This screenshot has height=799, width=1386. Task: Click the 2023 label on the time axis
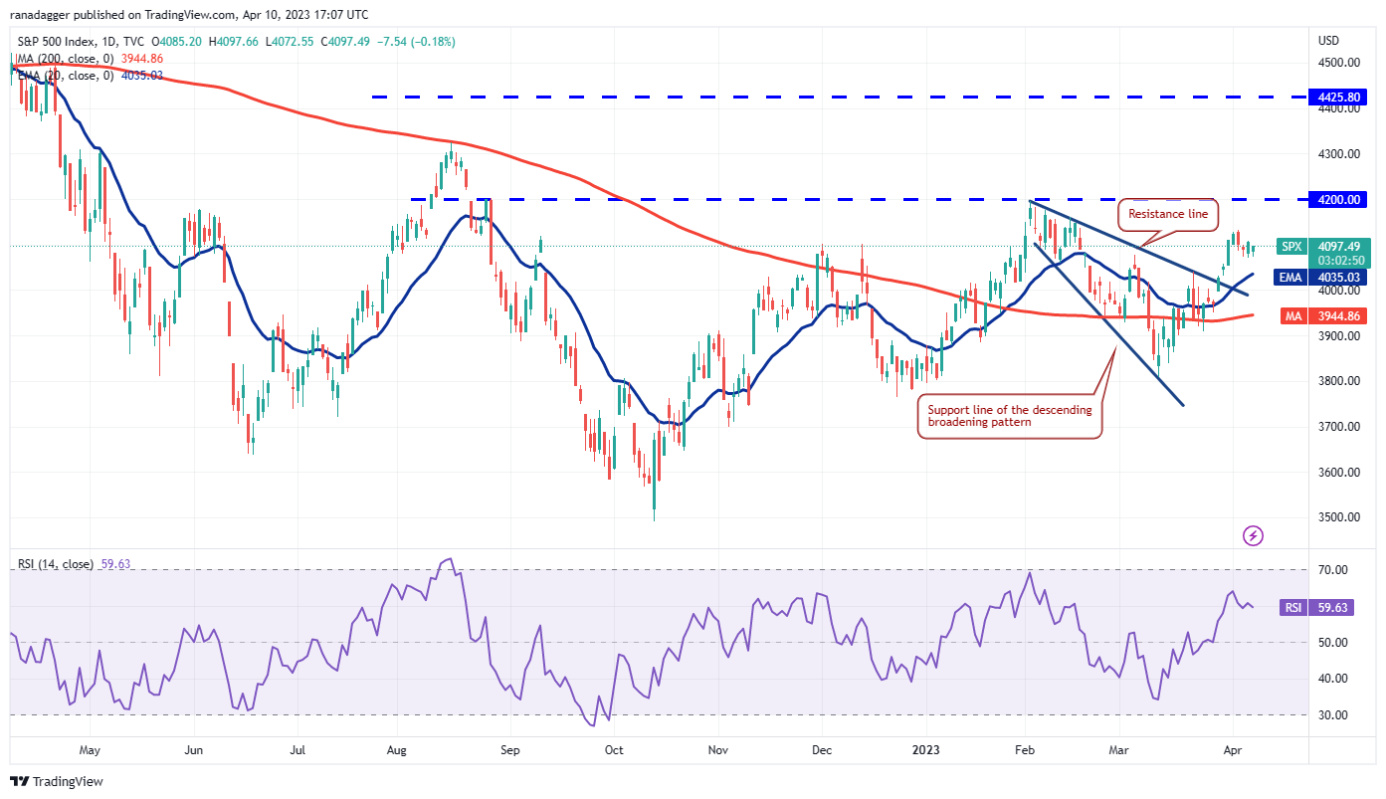[x=927, y=750]
